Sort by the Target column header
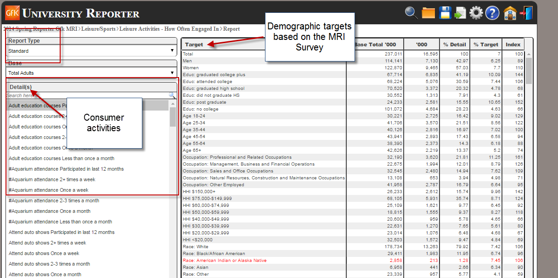 pyautogui.click(x=264, y=44)
